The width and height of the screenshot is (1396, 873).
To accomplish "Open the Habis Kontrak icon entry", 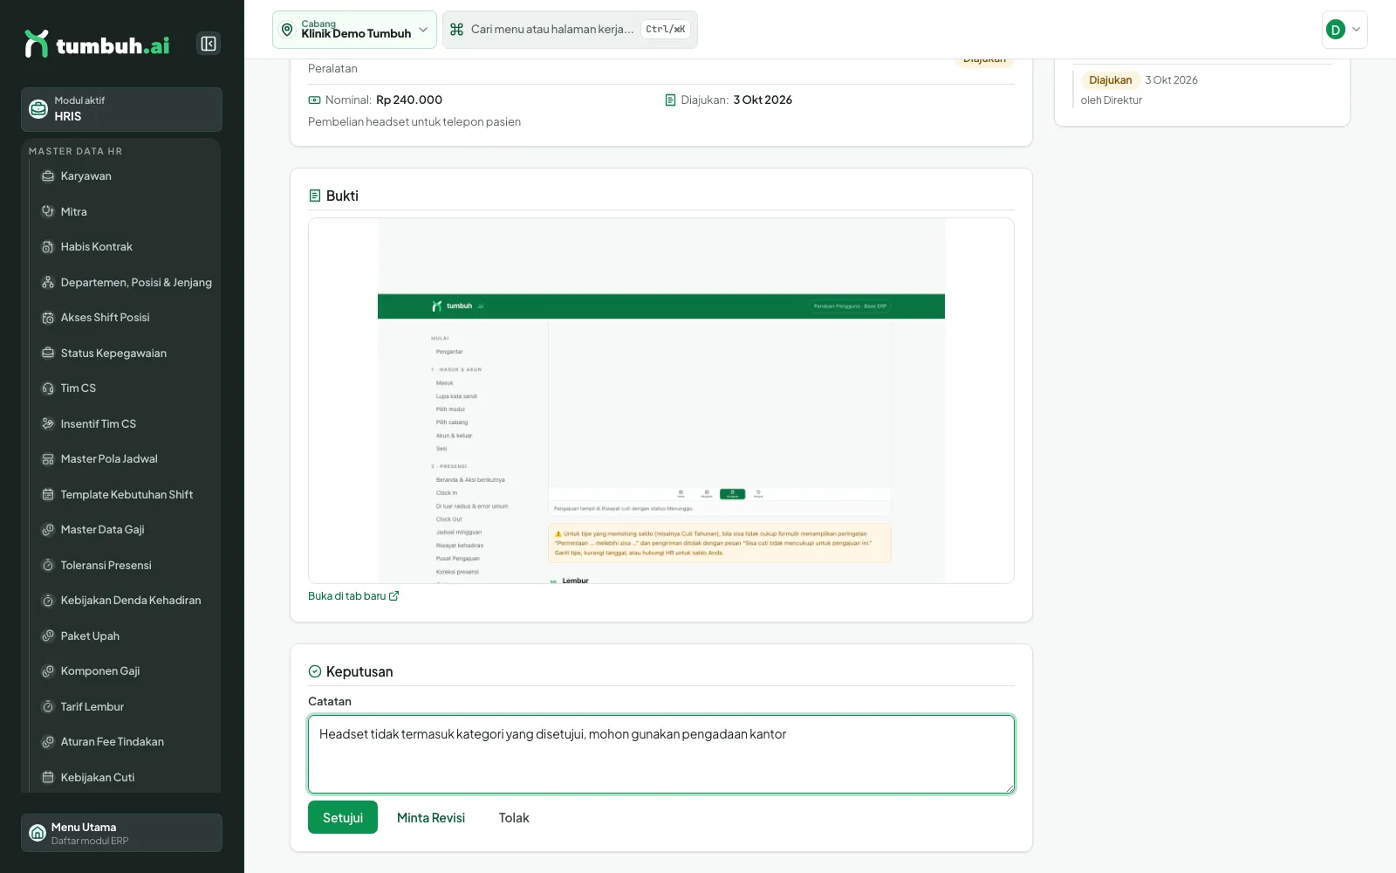I will (x=48, y=247).
